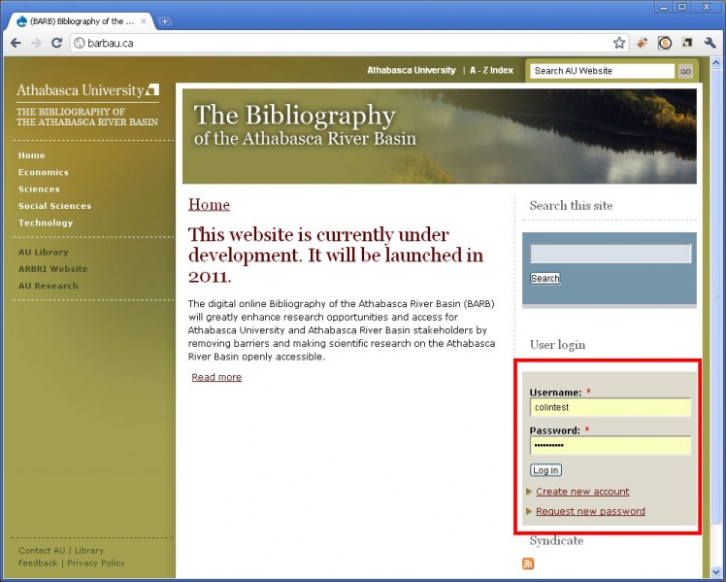This screenshot has width=726, height=582.
Task: Maximize the browser window
Action: click(x=682, y=7)
